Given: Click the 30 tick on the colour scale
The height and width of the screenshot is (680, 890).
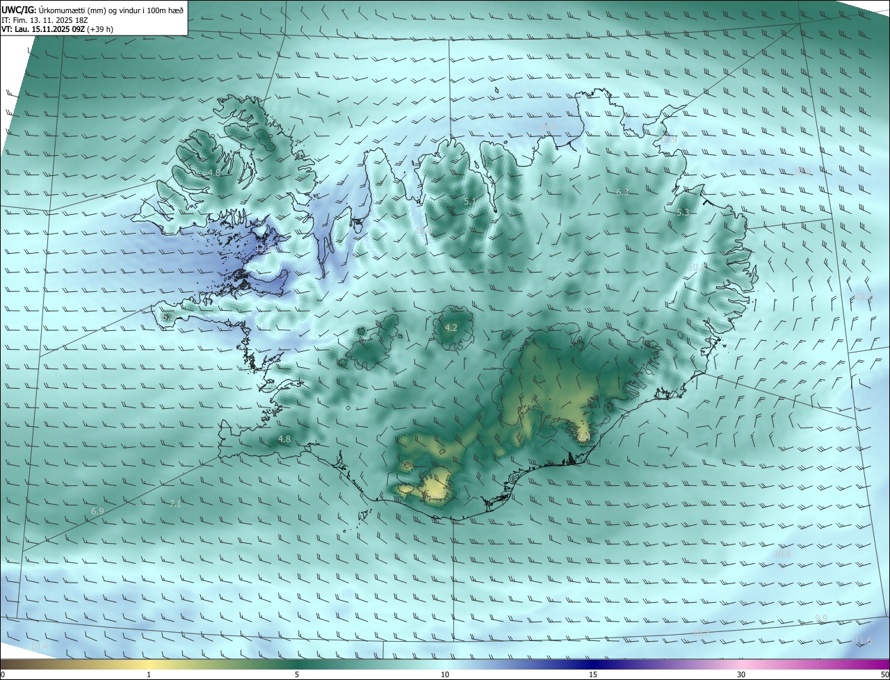Looking at the screenshot, I should click(741, 674).
